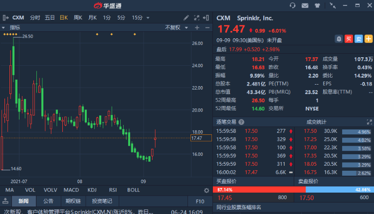Open the Sprinklr 次新股 news headline
The width and height of the screenshot is (374, 214).
79,212
